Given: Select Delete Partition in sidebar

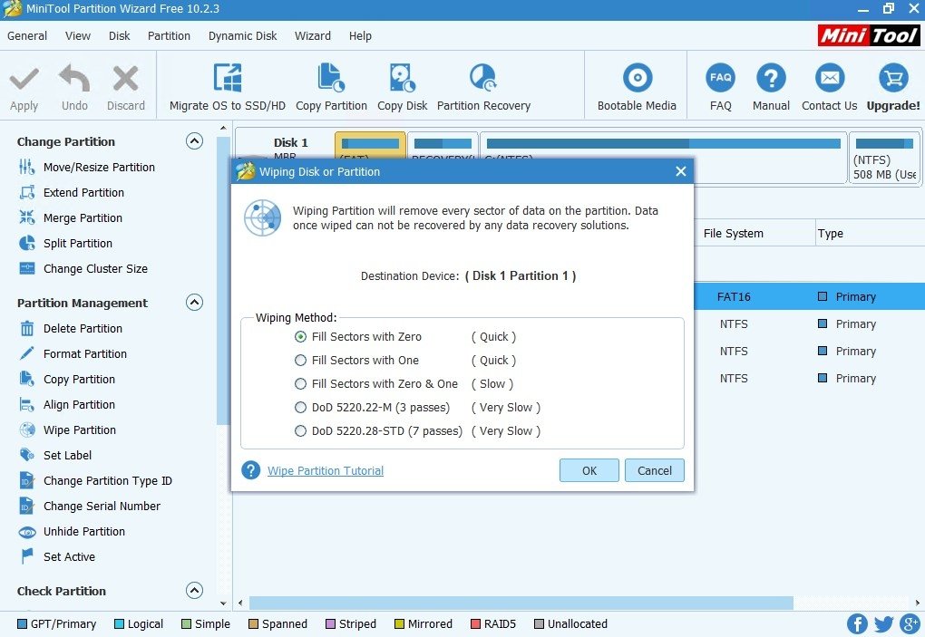Looking at the screenshot, I should (70, 329).
